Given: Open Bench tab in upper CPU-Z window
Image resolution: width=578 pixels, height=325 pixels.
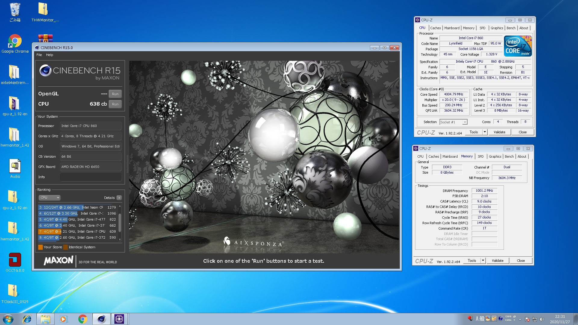Looking at the screenshot, I should [x=511, y=28].
